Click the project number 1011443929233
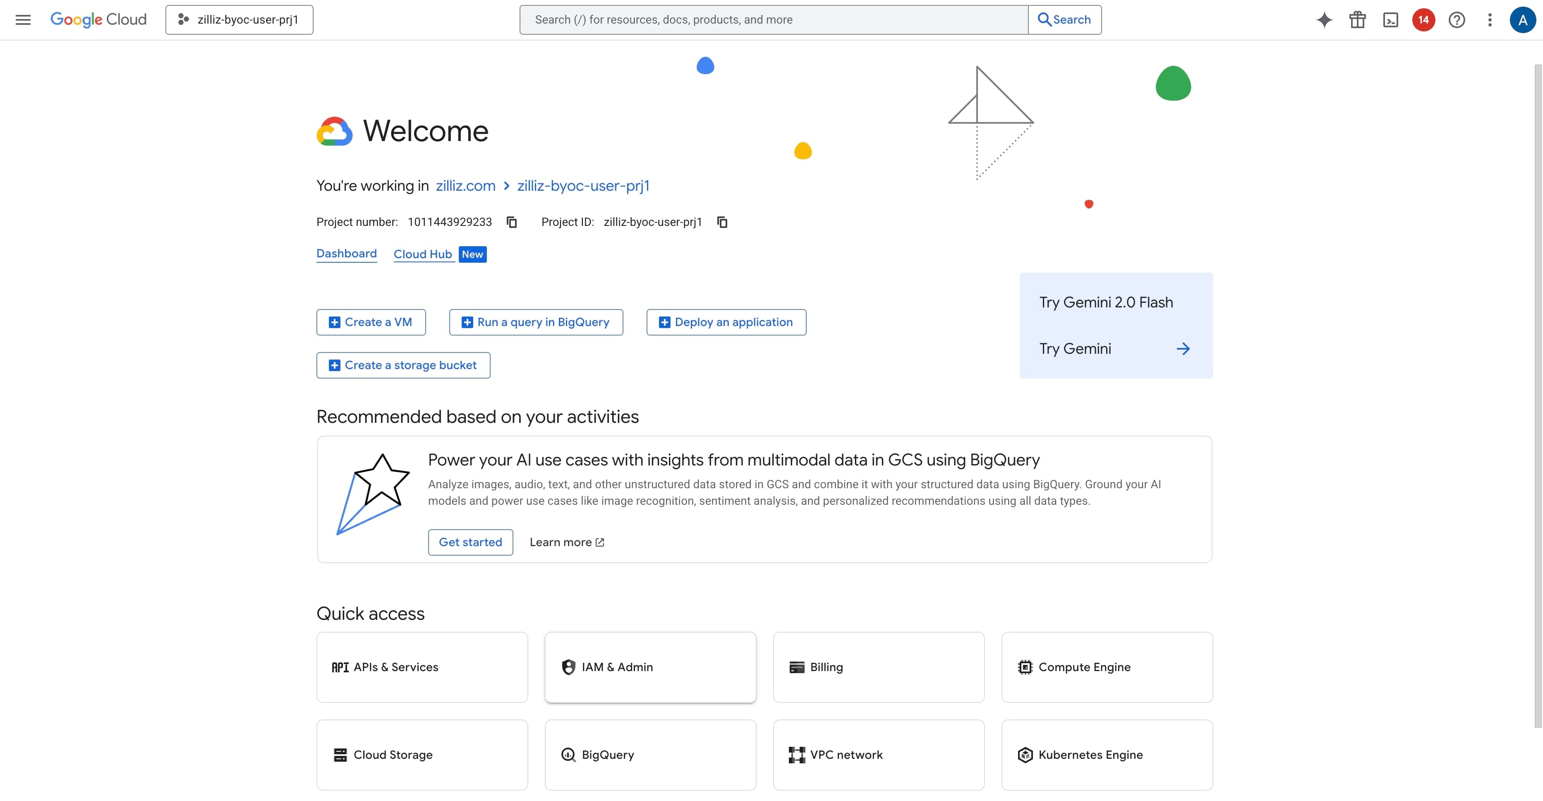The height and width of the screenshot is (801, 1543). (450, 222)
